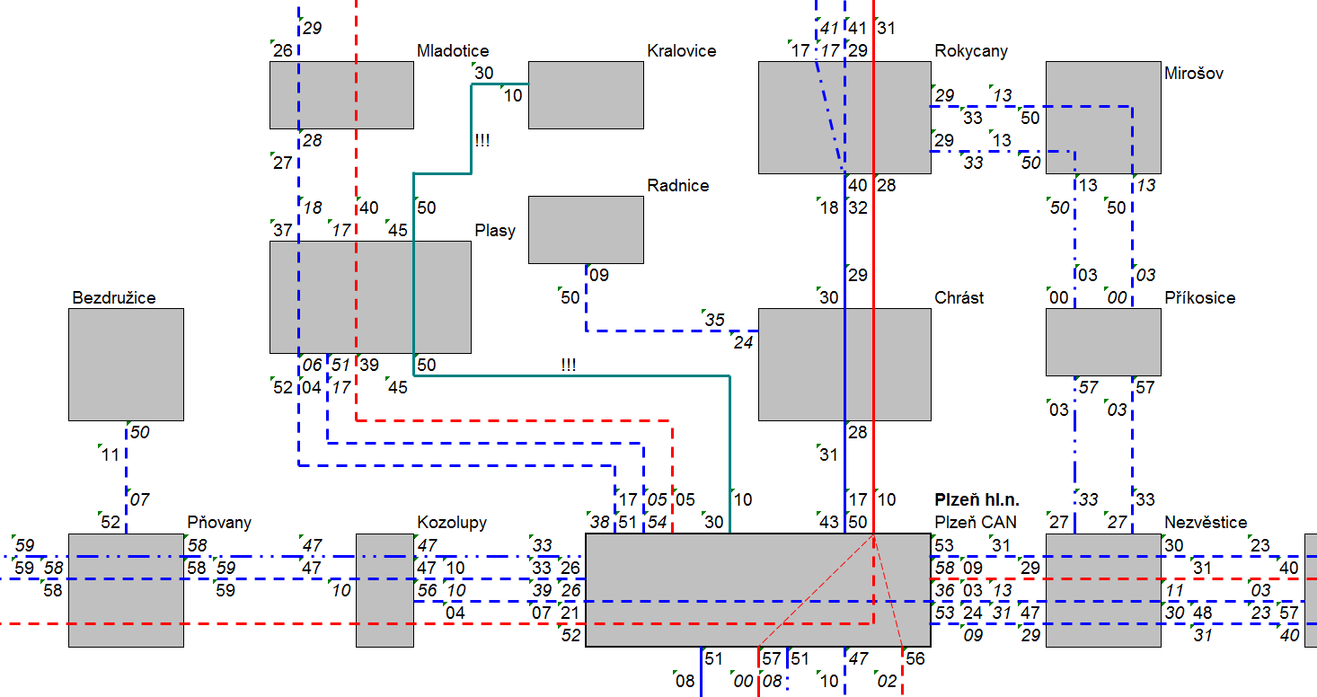
Task: Click minute '21' left of Plzeň box
Action: (570, 613)
